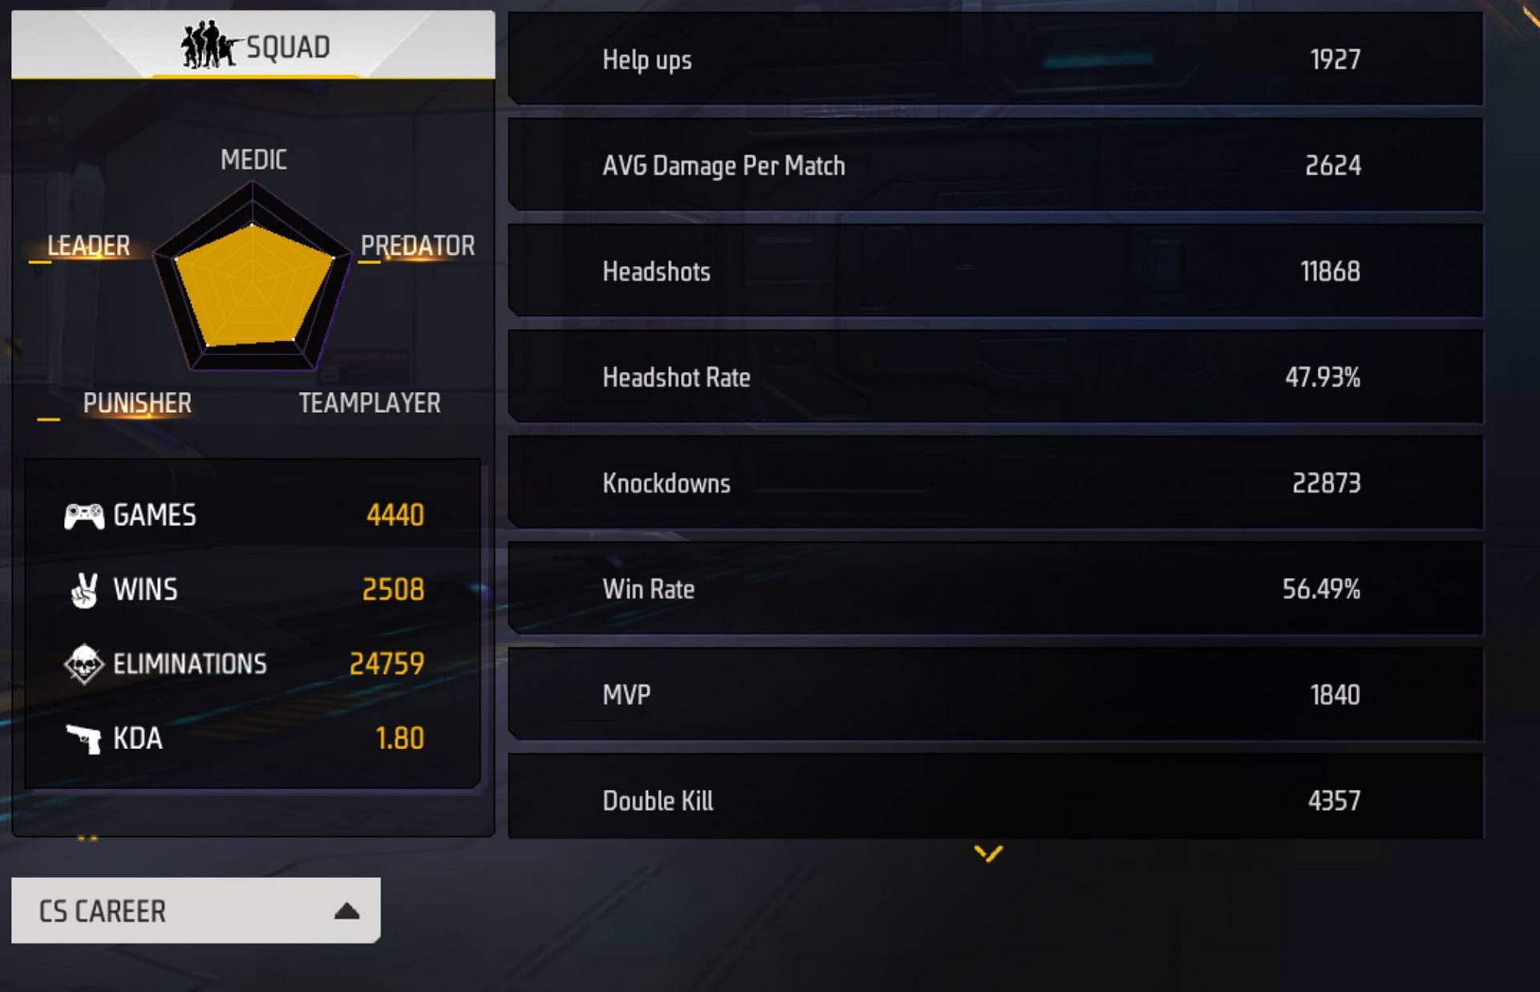This screenshot has width=1540, height=992.
Task: Click the Win Rate stat row
Action: 995,589
